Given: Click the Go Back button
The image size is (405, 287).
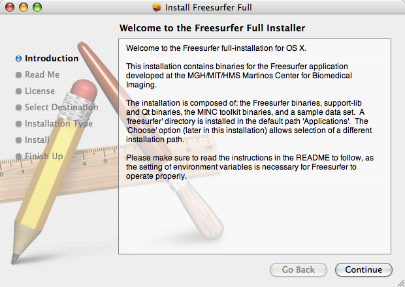Looking at the screenshot, I should [299, 269].
